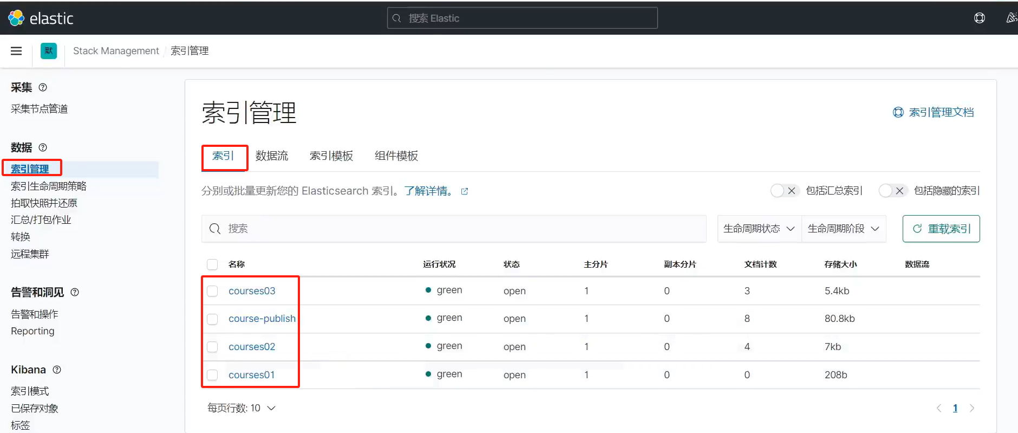Click the Elastic logo
This screenshot has width=1018, height=433.
tap(41, 18)
